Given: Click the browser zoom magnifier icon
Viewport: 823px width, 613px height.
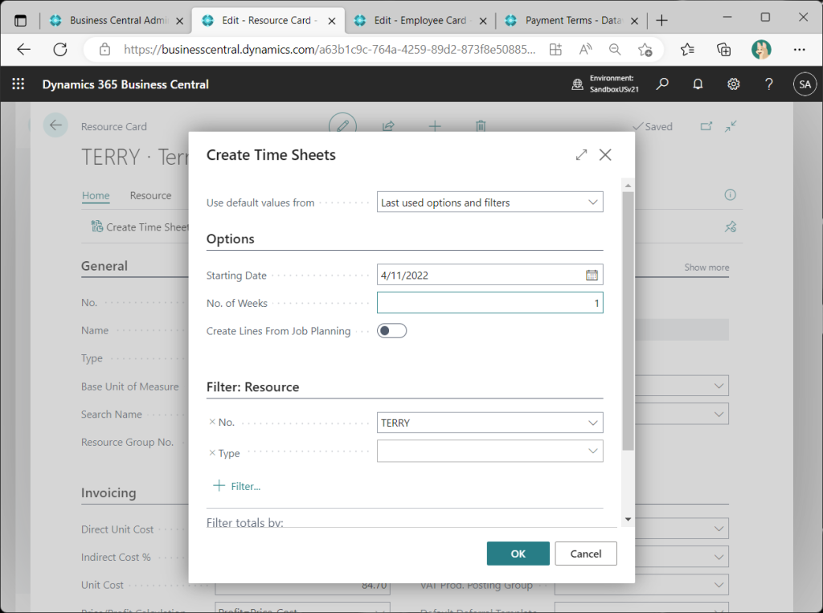Looking at the screenshot, I should pyautogui.click(x=615, y=49).
